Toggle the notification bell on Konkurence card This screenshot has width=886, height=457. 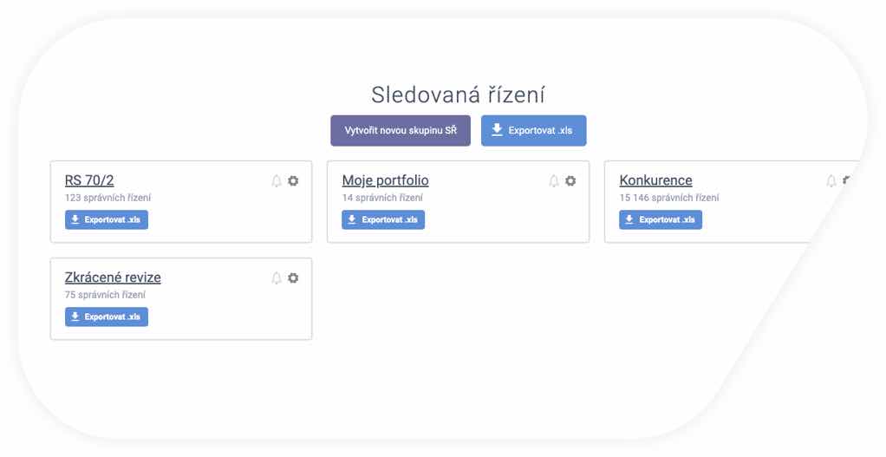[831, 180]
